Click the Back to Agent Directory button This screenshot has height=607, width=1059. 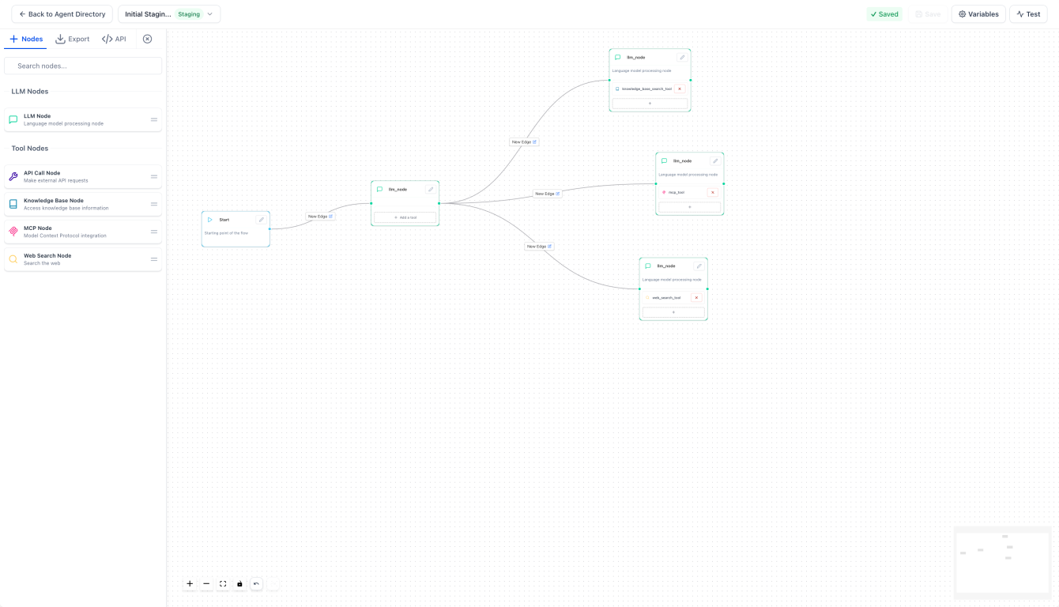coord(61,13)
